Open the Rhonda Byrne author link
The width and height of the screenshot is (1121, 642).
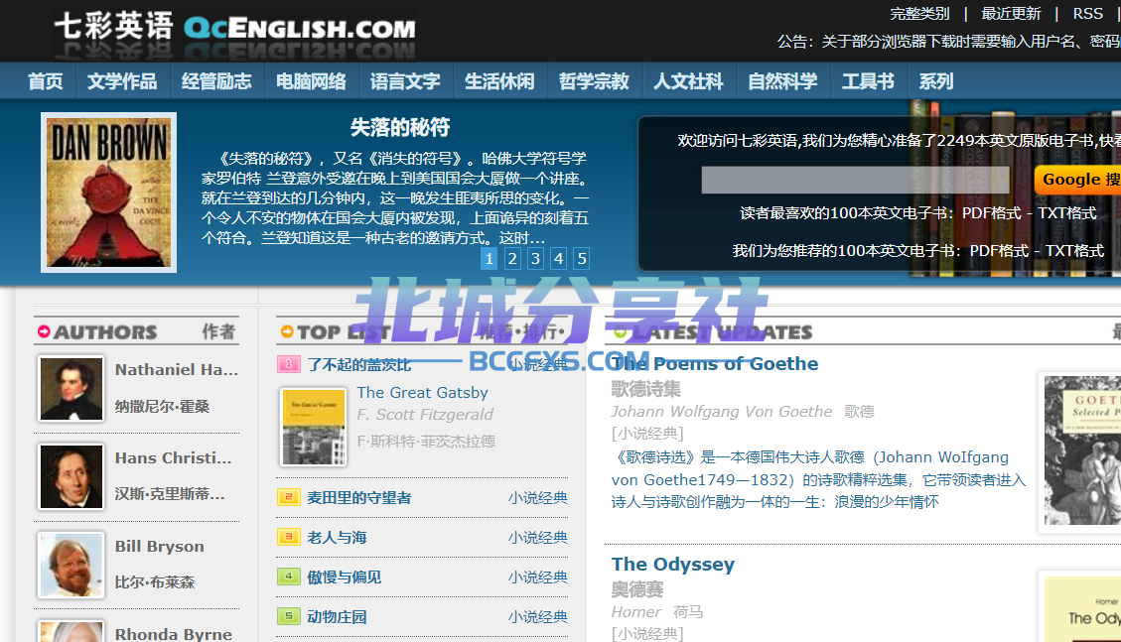pos(174,633)
